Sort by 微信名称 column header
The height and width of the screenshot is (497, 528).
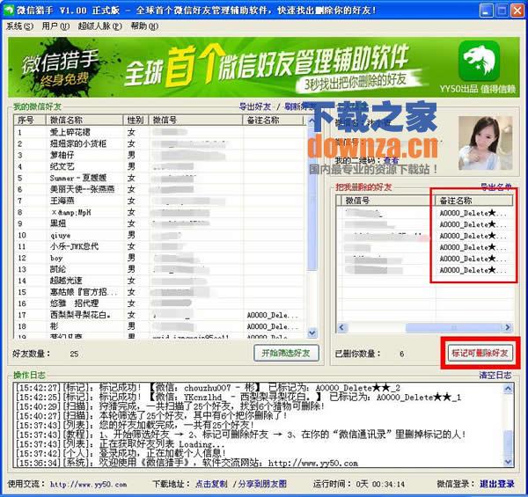pos(84,120)
